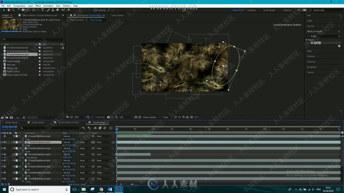
Task: Open the Graph Editor in timeline
Action: [x=111, y=128]
